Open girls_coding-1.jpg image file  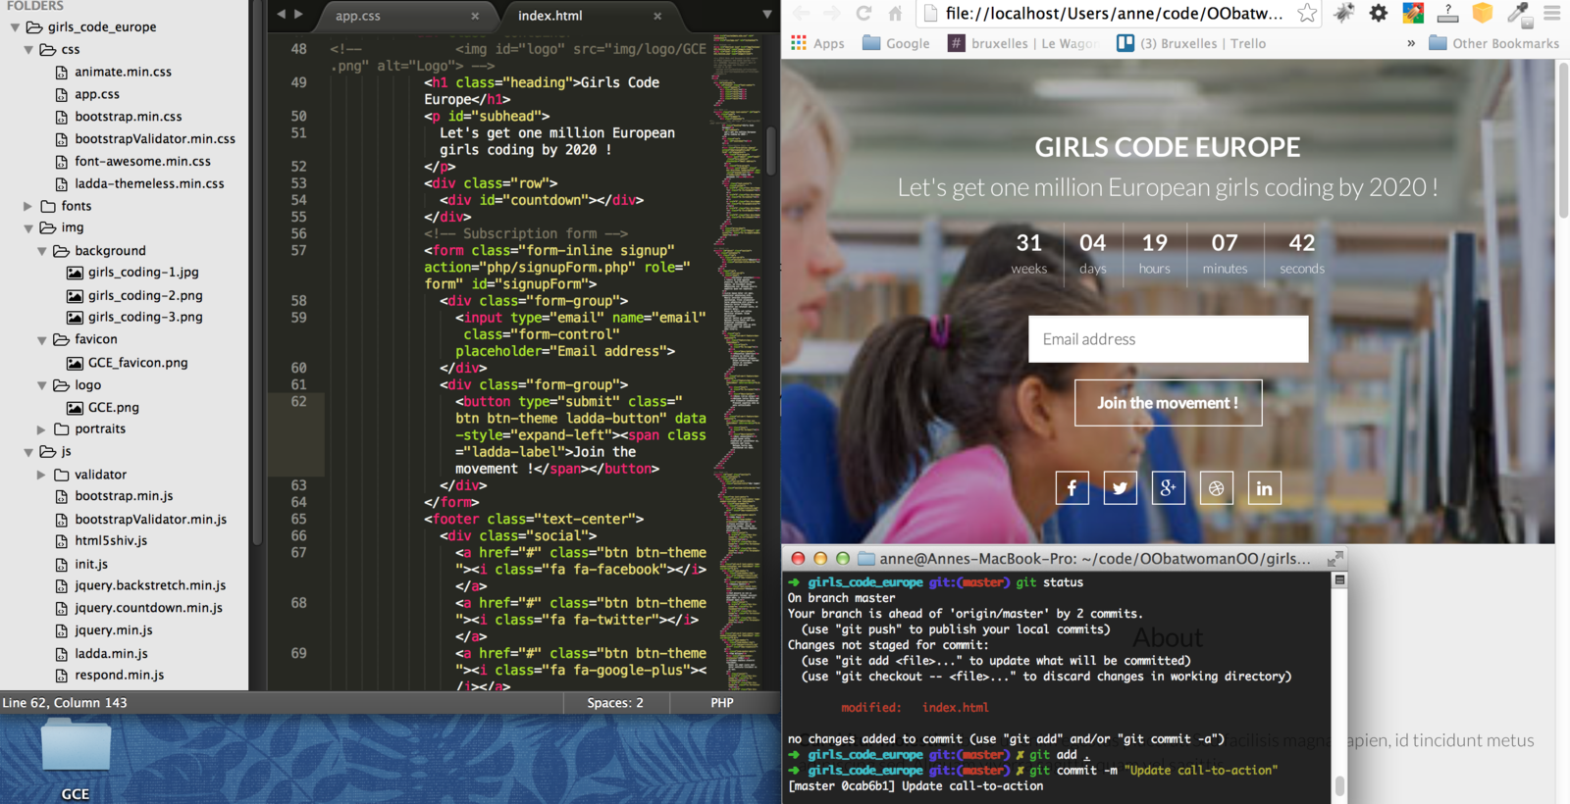143,273
